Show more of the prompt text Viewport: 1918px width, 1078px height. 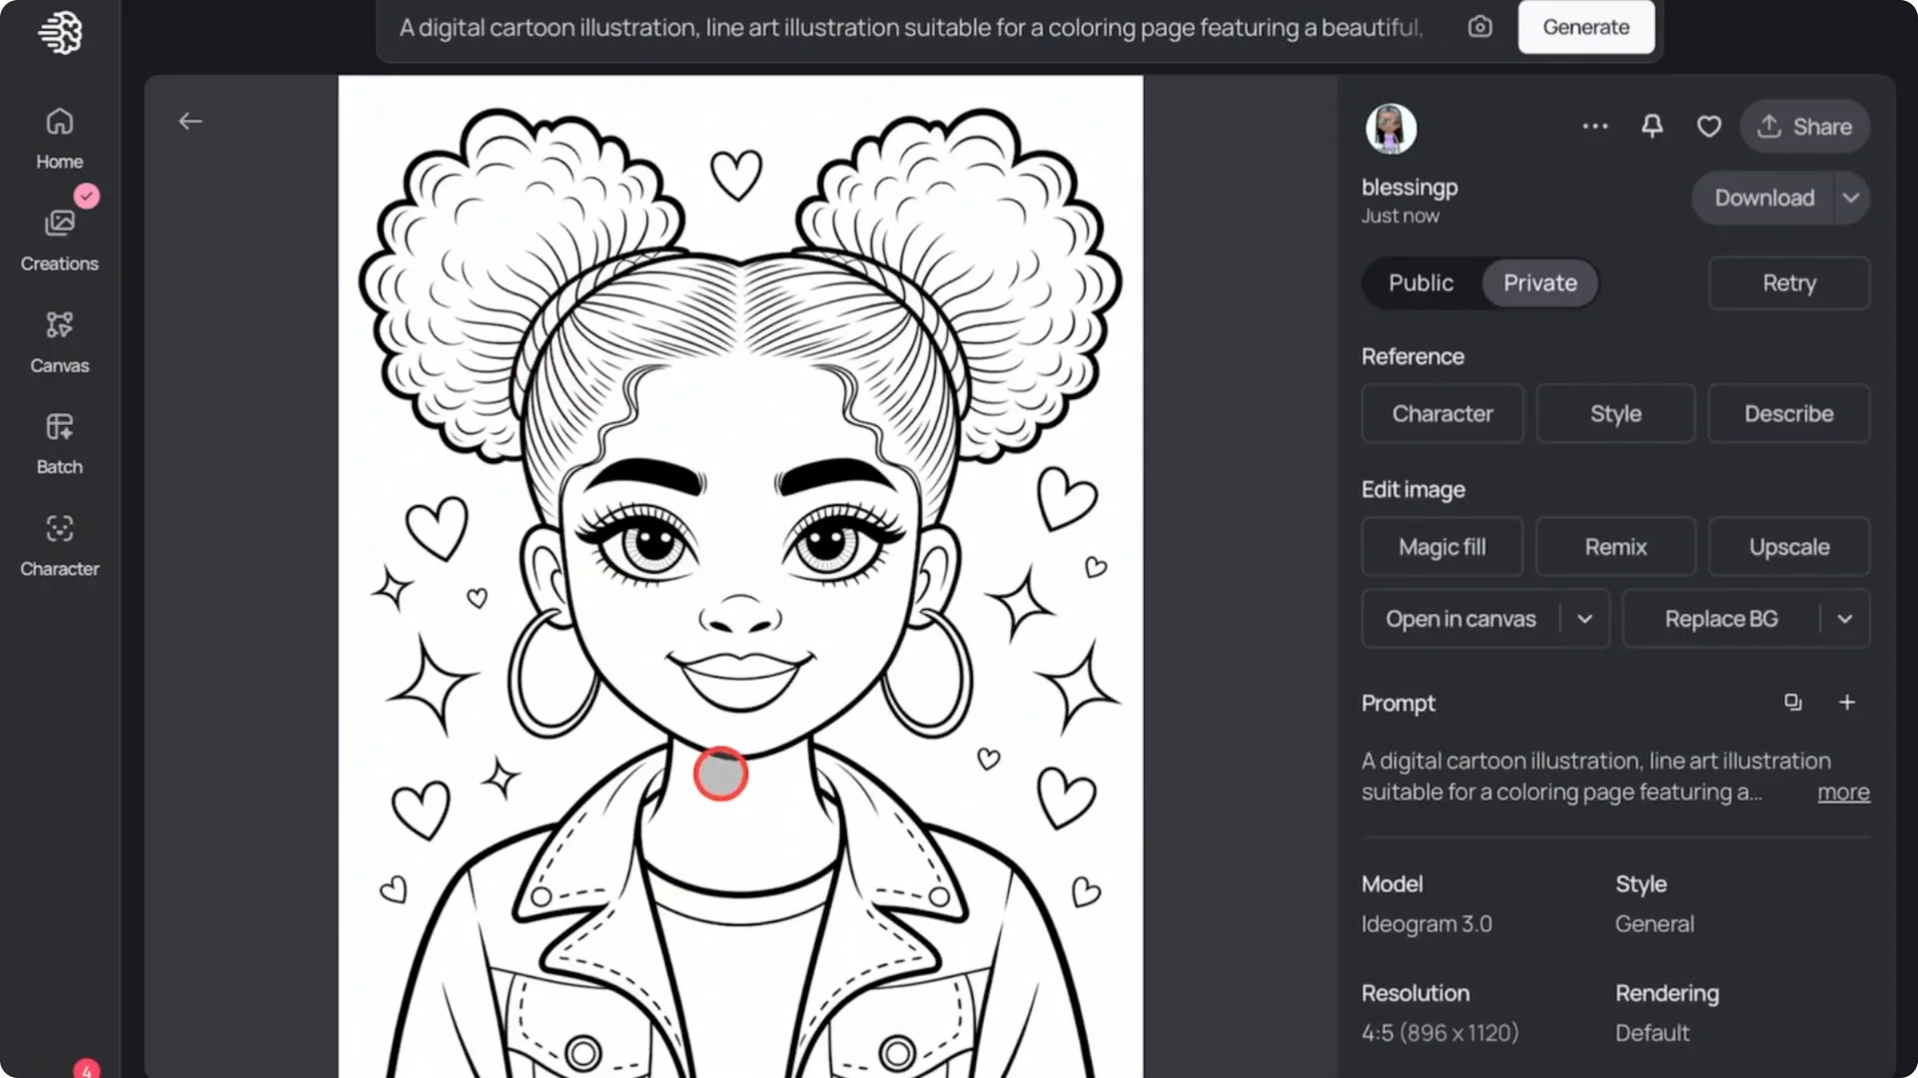1842,792
